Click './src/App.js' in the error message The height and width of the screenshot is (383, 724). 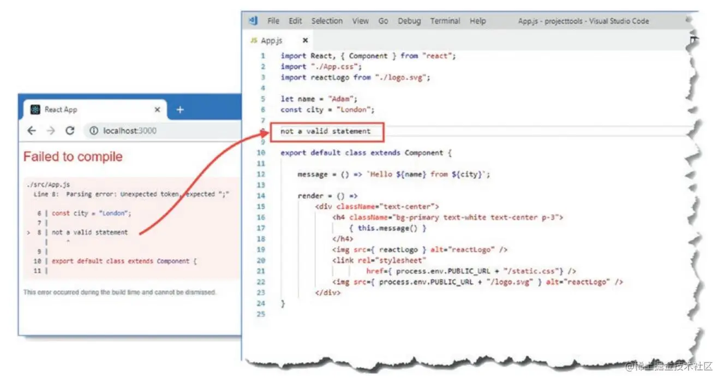coord(47,185)
